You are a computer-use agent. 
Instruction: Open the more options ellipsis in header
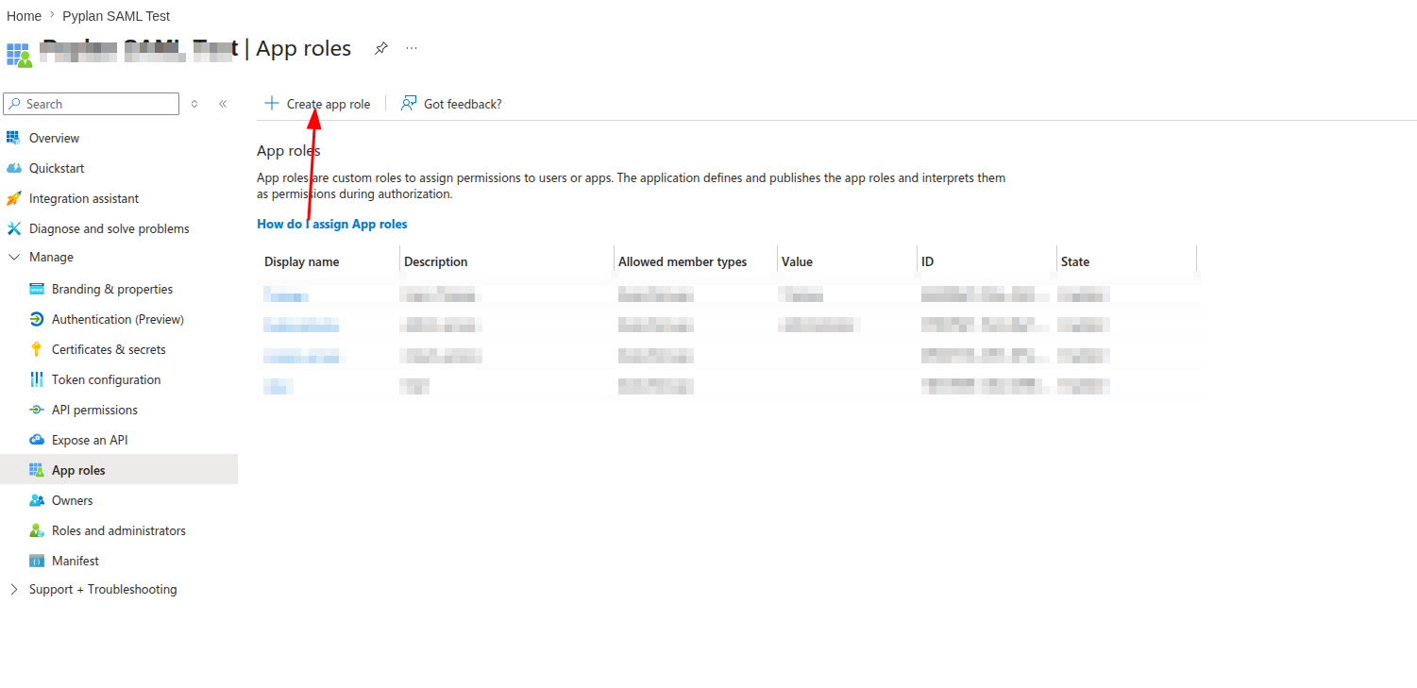tap(412, 48)
